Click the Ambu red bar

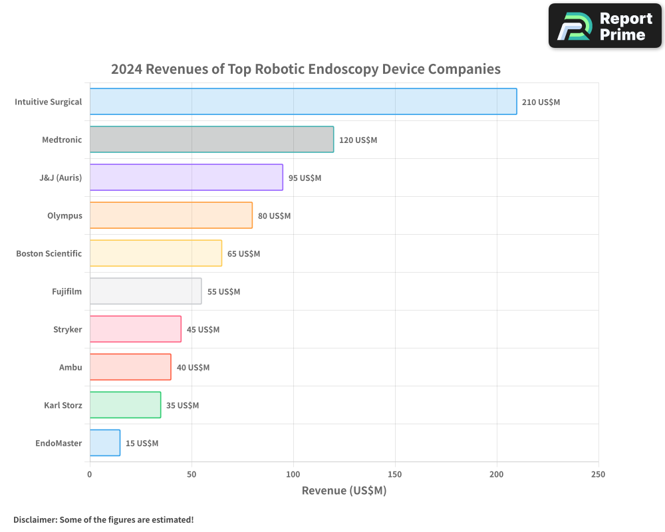point(129,367)
